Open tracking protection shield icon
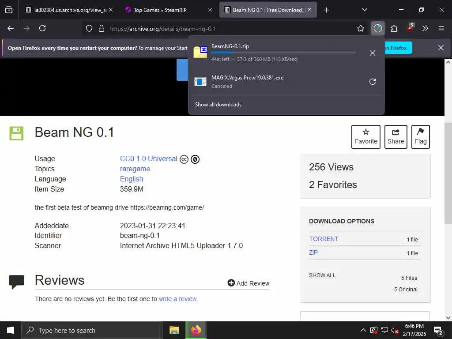The image size is (452, 339). click(x=89, y=29)
